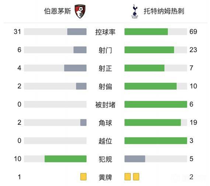Click Tottenham's green 越位 offside bar
Viewport: 210px width, 186px height.
coord(156,141)
